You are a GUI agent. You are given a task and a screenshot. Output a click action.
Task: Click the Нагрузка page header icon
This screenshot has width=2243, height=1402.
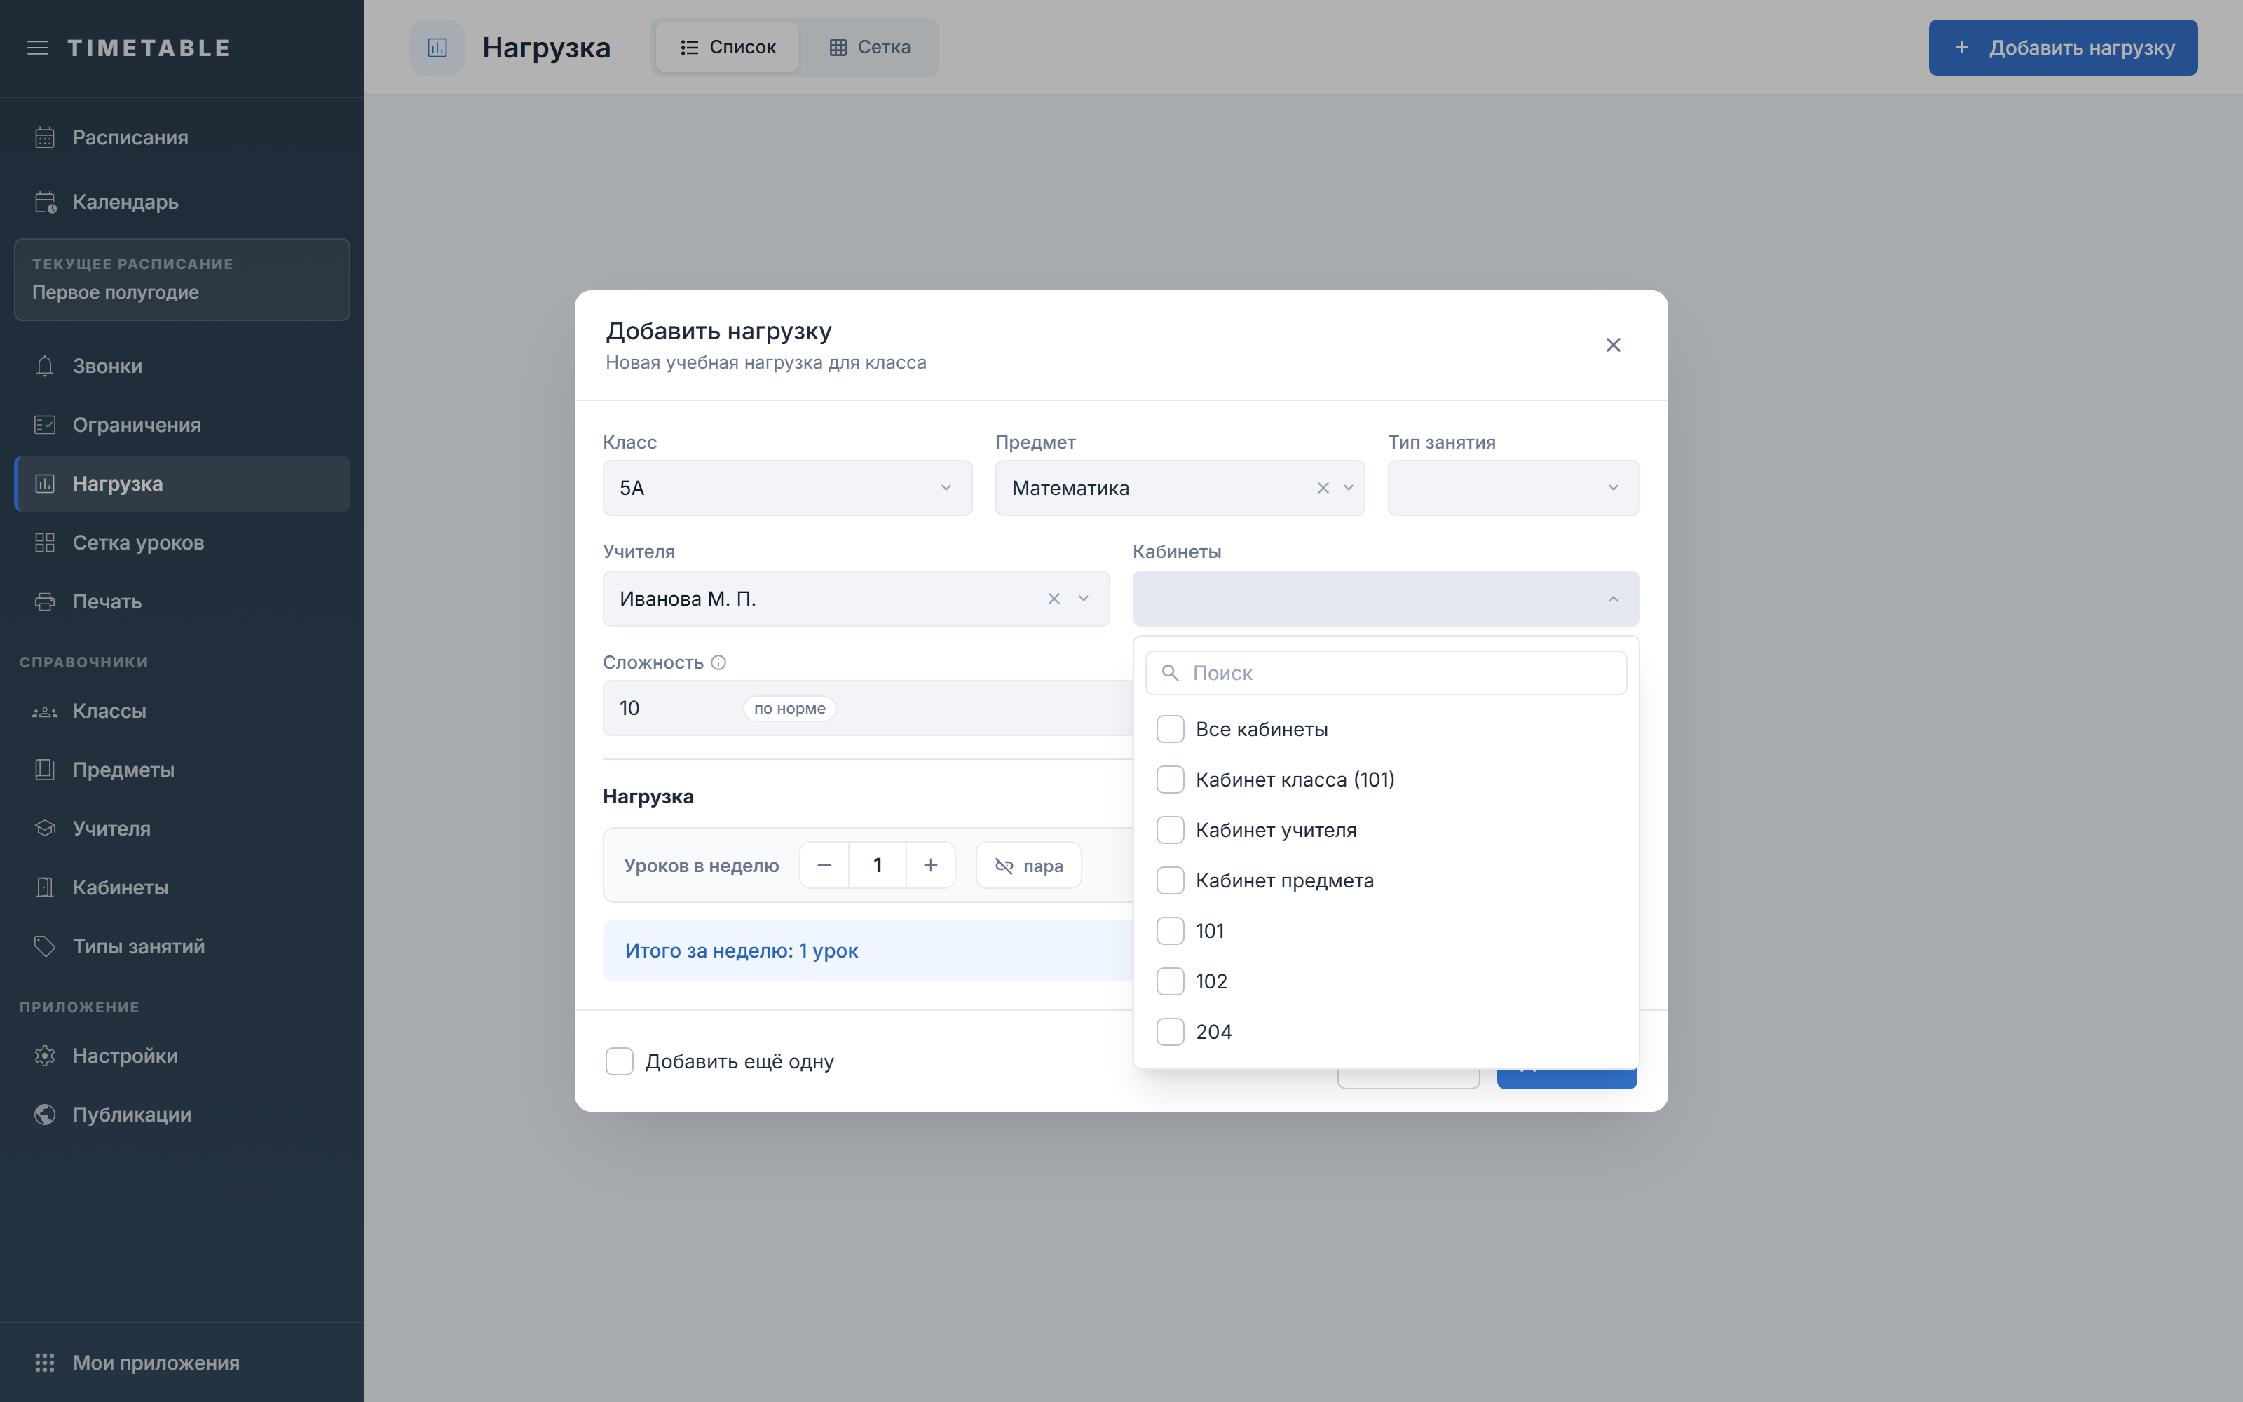click(x=437, y=47)
